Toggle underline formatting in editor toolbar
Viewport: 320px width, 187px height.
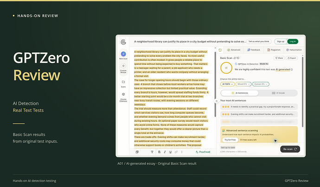(170, 152)
